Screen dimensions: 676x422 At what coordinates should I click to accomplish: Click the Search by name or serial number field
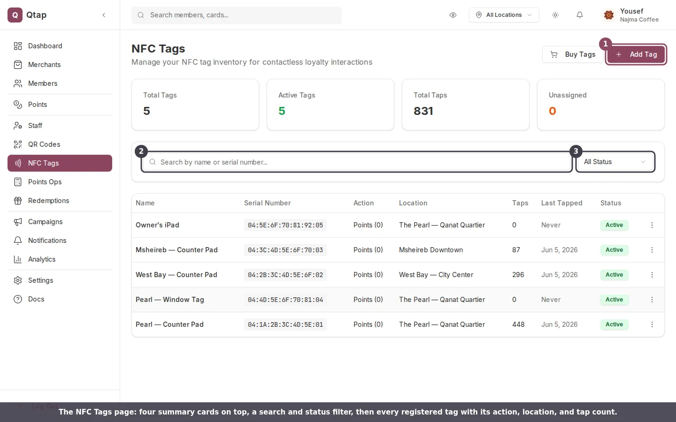357,162
